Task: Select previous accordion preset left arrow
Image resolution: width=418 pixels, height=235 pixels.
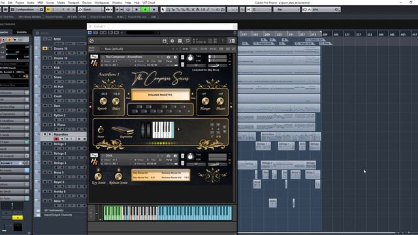Action: tap(128, 94)
